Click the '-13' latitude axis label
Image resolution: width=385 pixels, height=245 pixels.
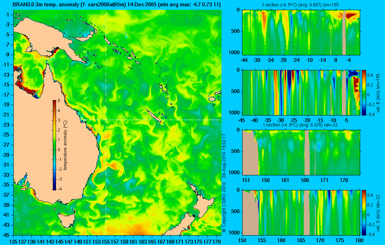7,75
